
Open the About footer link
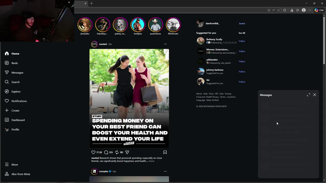[x=199, y=94]
